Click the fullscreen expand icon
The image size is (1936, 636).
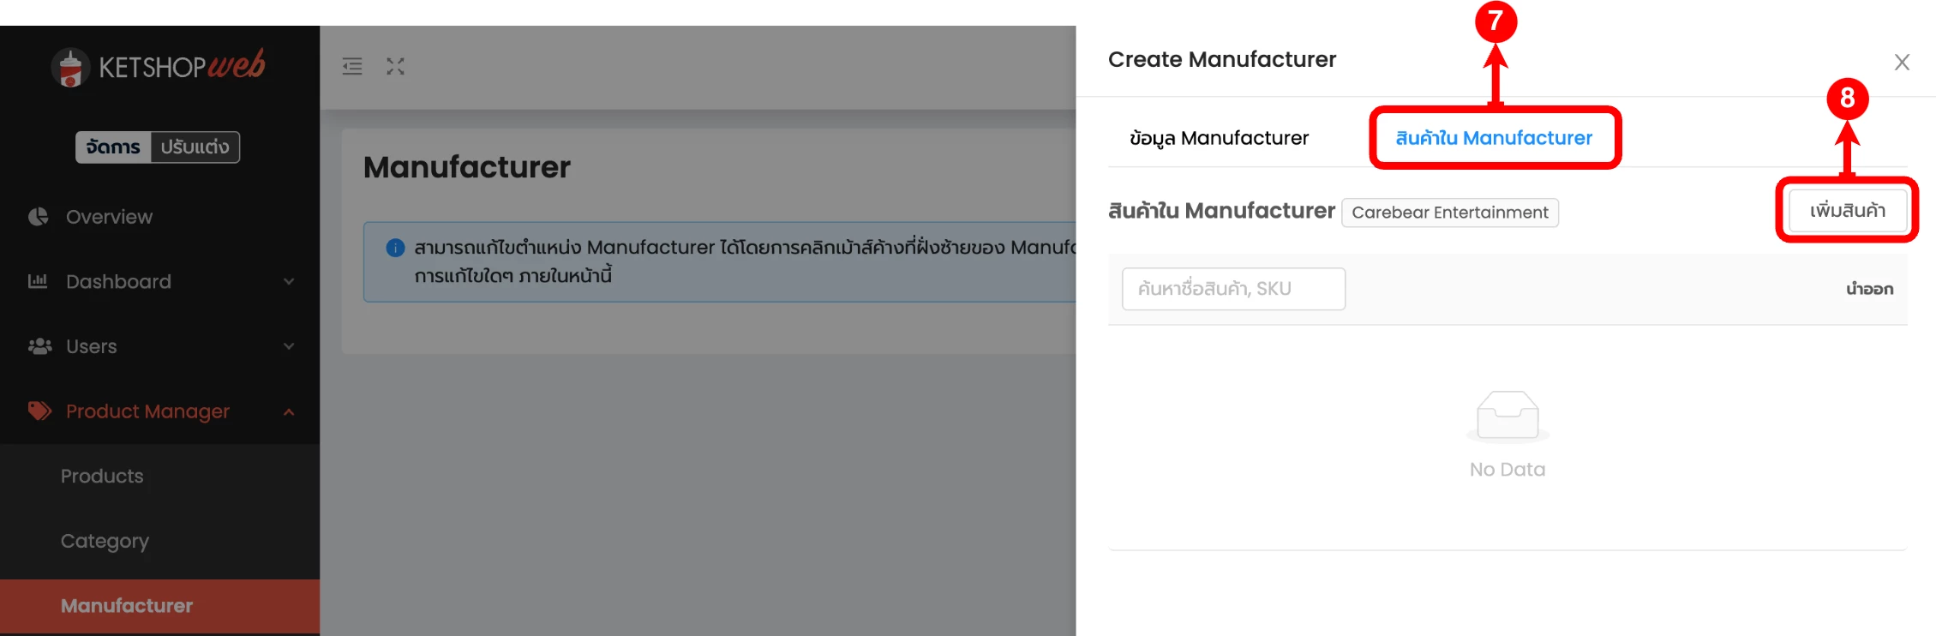pyautogui.click(x=395, y=66)
